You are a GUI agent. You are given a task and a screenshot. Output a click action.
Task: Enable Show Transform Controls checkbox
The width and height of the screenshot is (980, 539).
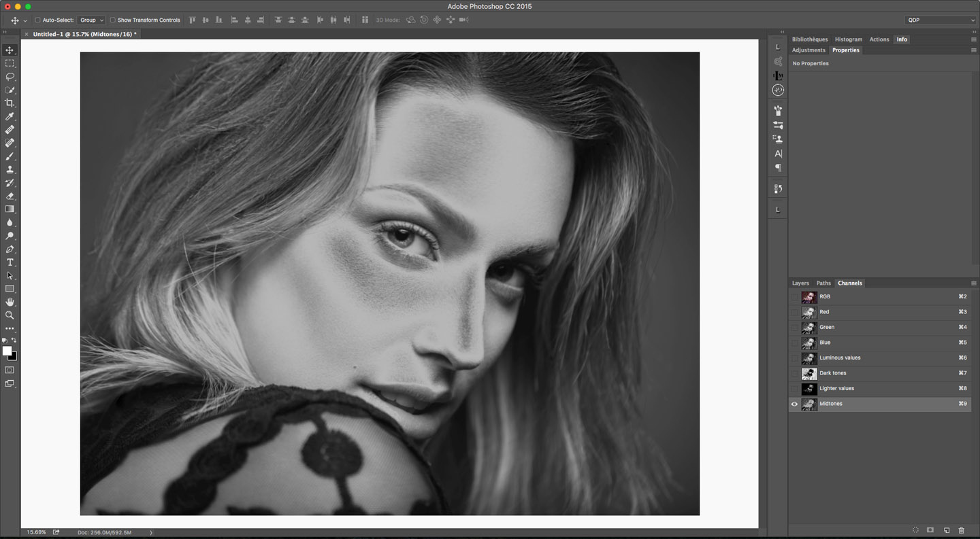[x=113, y=20]
